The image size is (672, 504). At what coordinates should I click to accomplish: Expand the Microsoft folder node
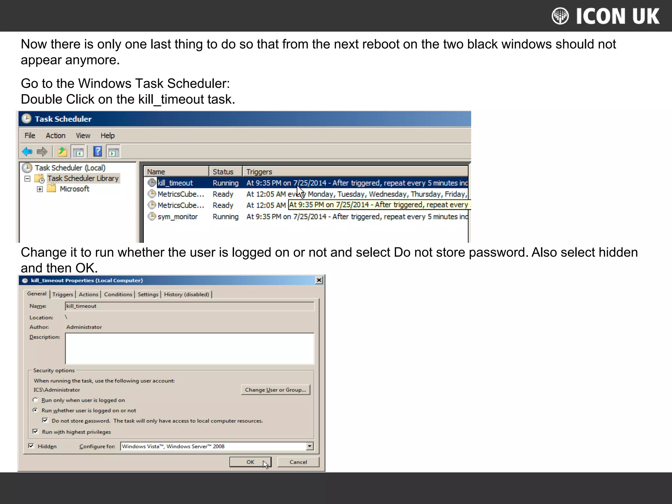pos(40,189)
